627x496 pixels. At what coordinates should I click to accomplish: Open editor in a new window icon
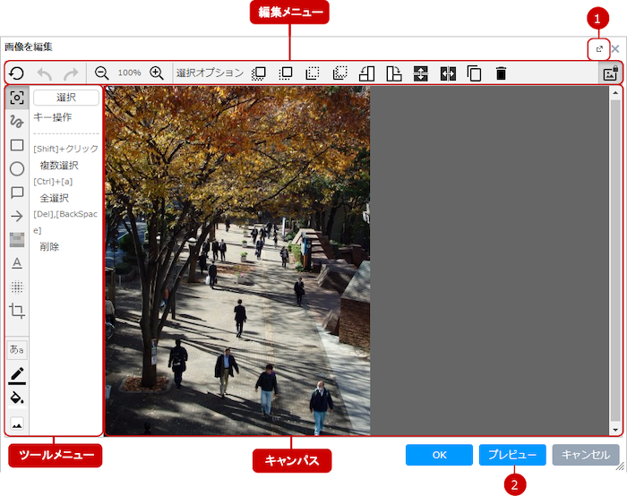[599, 48]
